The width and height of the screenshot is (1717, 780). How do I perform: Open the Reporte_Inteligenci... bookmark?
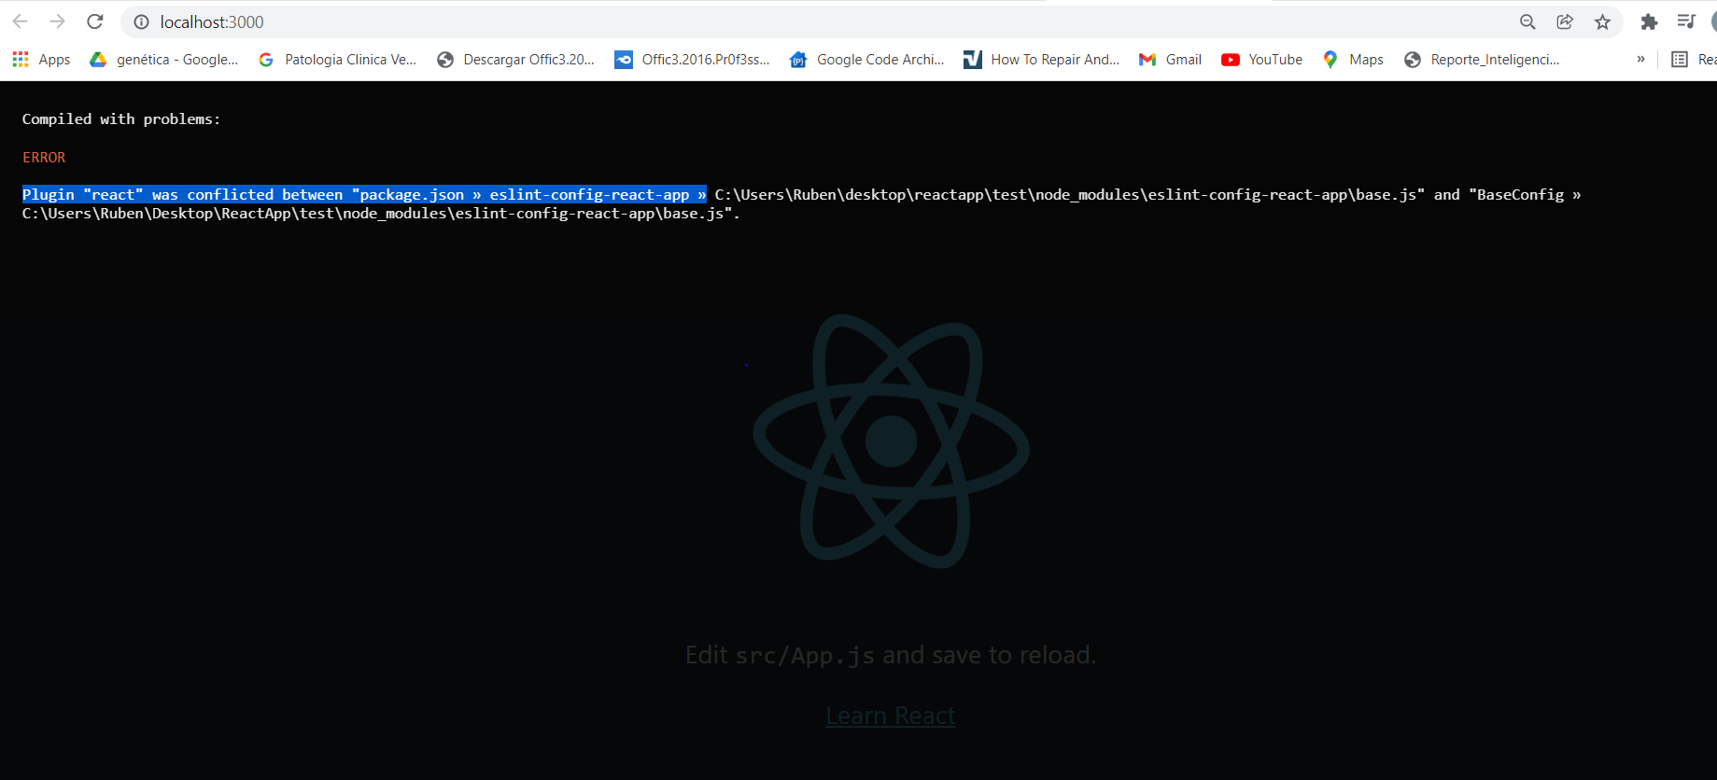click(1483, 60)
